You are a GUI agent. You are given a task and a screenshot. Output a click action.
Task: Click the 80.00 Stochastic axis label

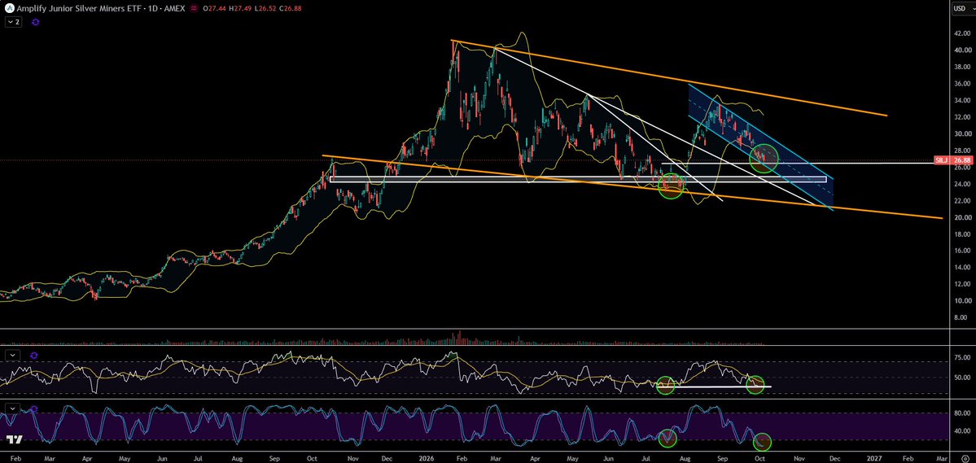pyautogui.click(x=961, y=413)
